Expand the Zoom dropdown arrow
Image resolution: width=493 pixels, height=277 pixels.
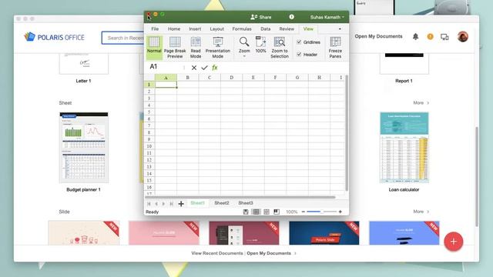pyautogui.click(x=244, y=56)
